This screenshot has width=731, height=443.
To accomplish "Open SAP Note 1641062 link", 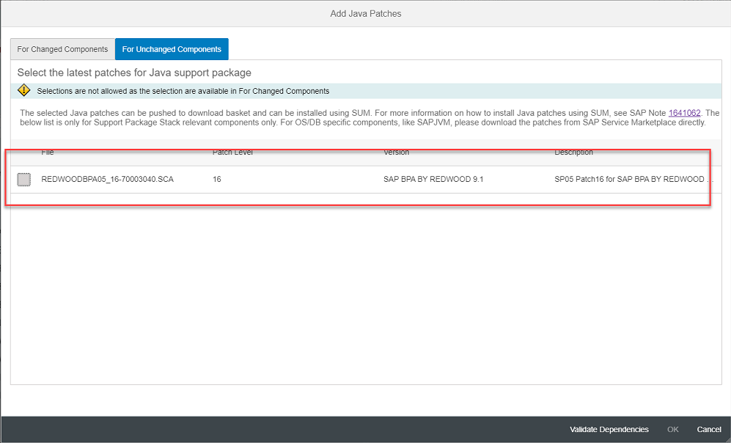I will click(684, 113).
